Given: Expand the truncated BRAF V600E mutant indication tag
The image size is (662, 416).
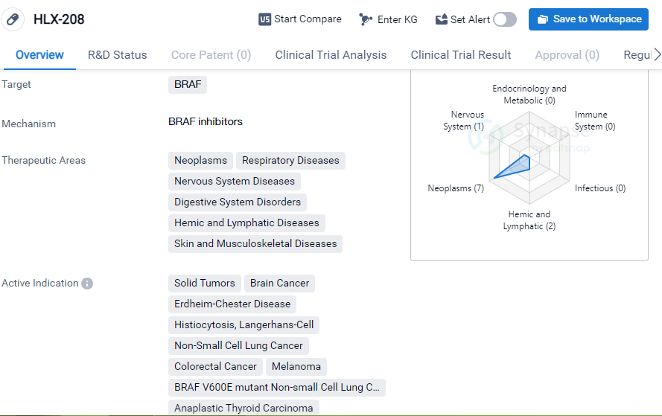Looking at the screenshot, I should pos(276,388).
